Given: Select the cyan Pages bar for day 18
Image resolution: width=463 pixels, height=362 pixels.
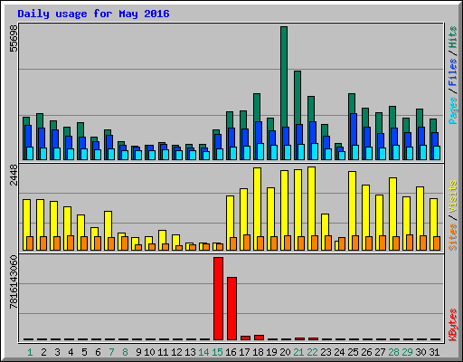Looking at the screenshot, I should tap(260, 151).
